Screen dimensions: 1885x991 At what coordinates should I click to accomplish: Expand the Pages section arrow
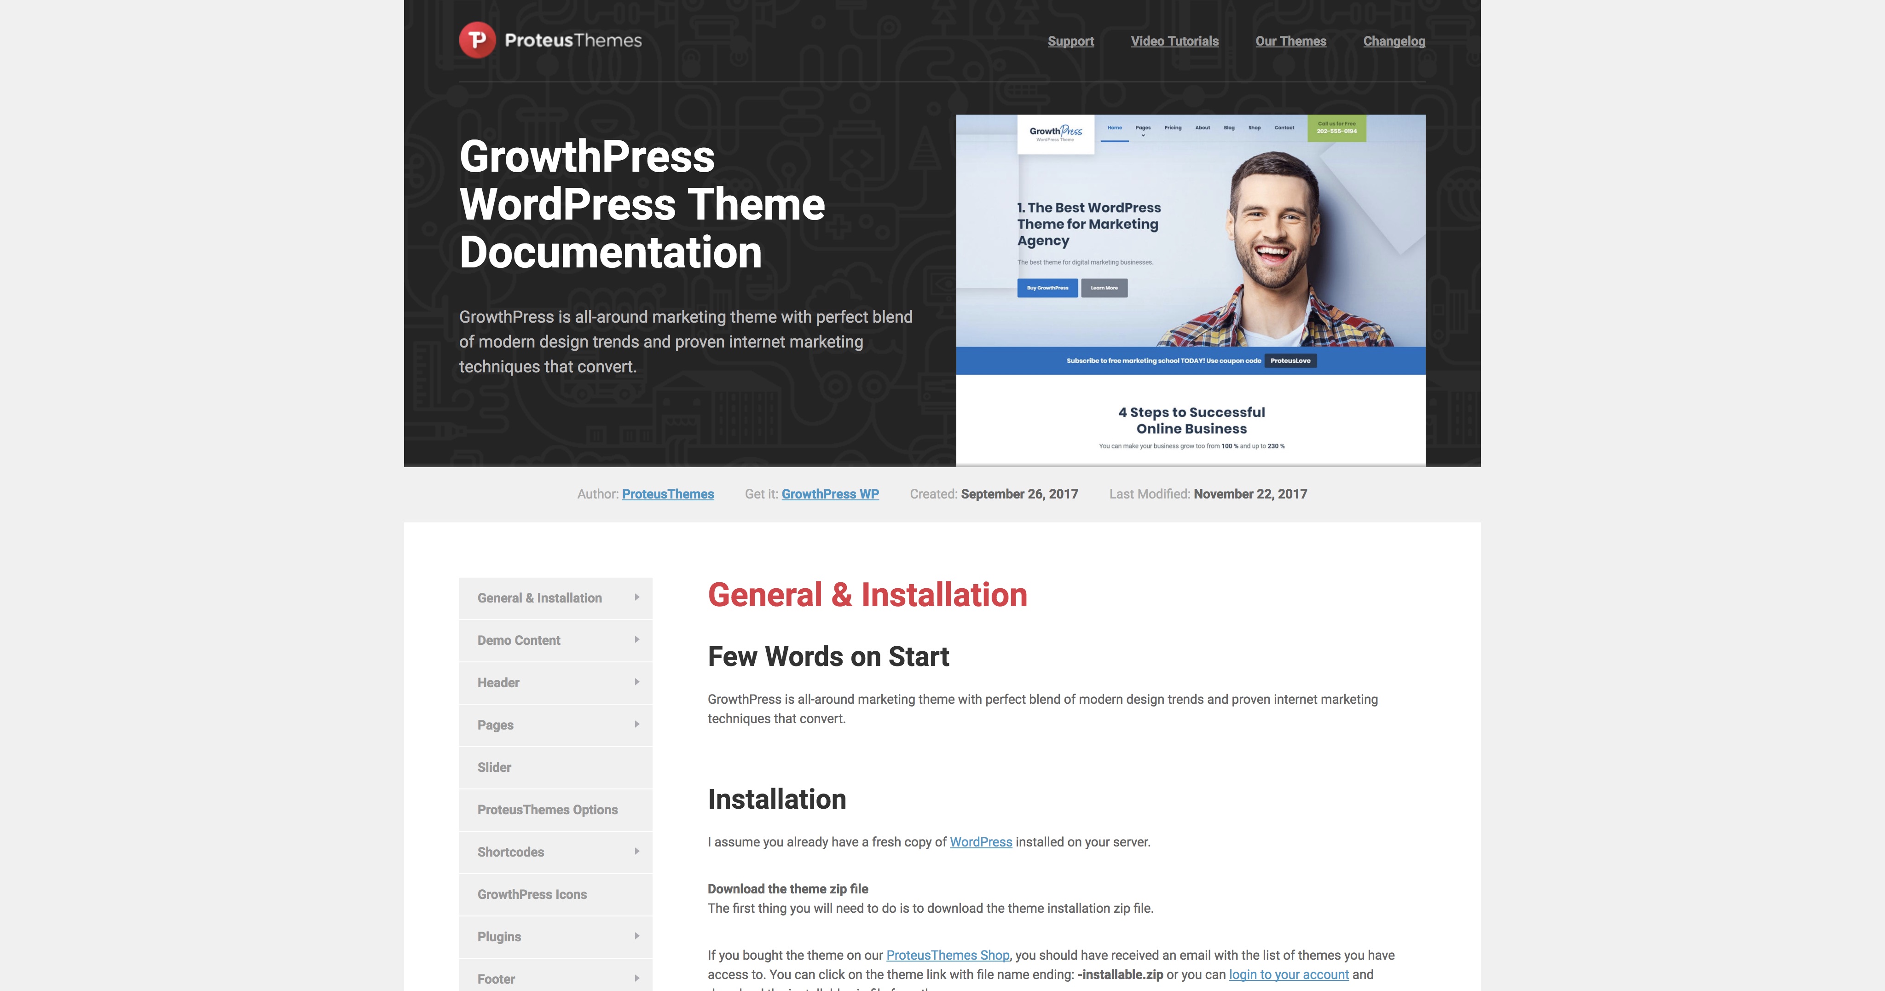[636, 724]
